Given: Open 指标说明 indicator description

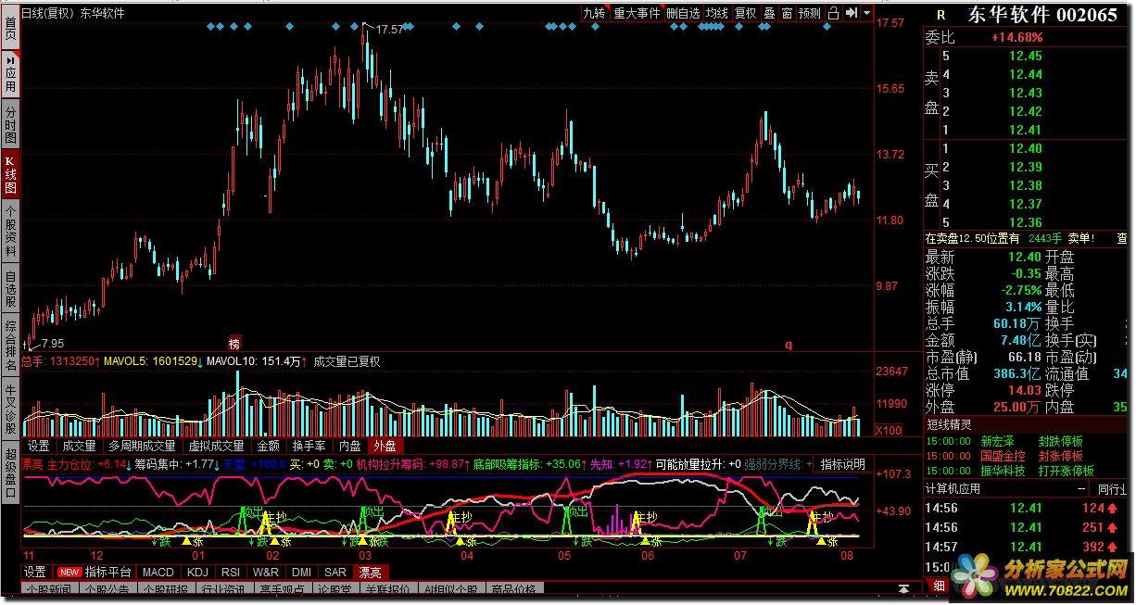Looking at the screenshot, I should 842,464.
